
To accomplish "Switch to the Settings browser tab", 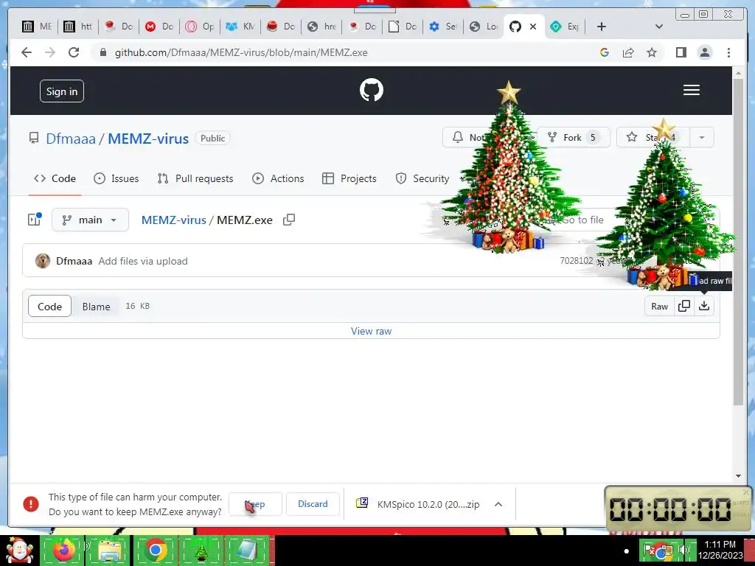I will (443, 27).
